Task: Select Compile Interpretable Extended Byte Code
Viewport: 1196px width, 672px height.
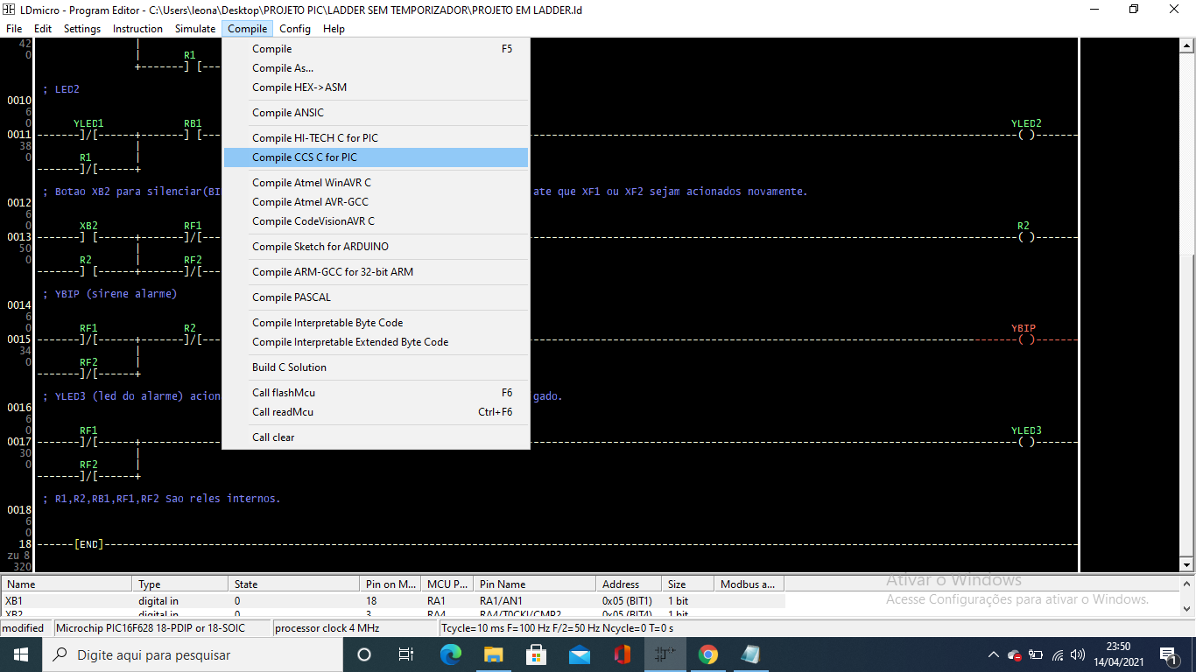Action: pos(376,342)
